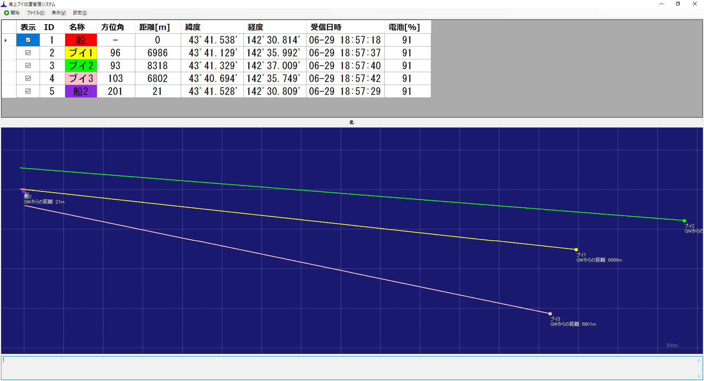Click the green 開始 start icon
The height and width of the screenshot is (381, 704).
pyautogui.click(x=7, y=13)
